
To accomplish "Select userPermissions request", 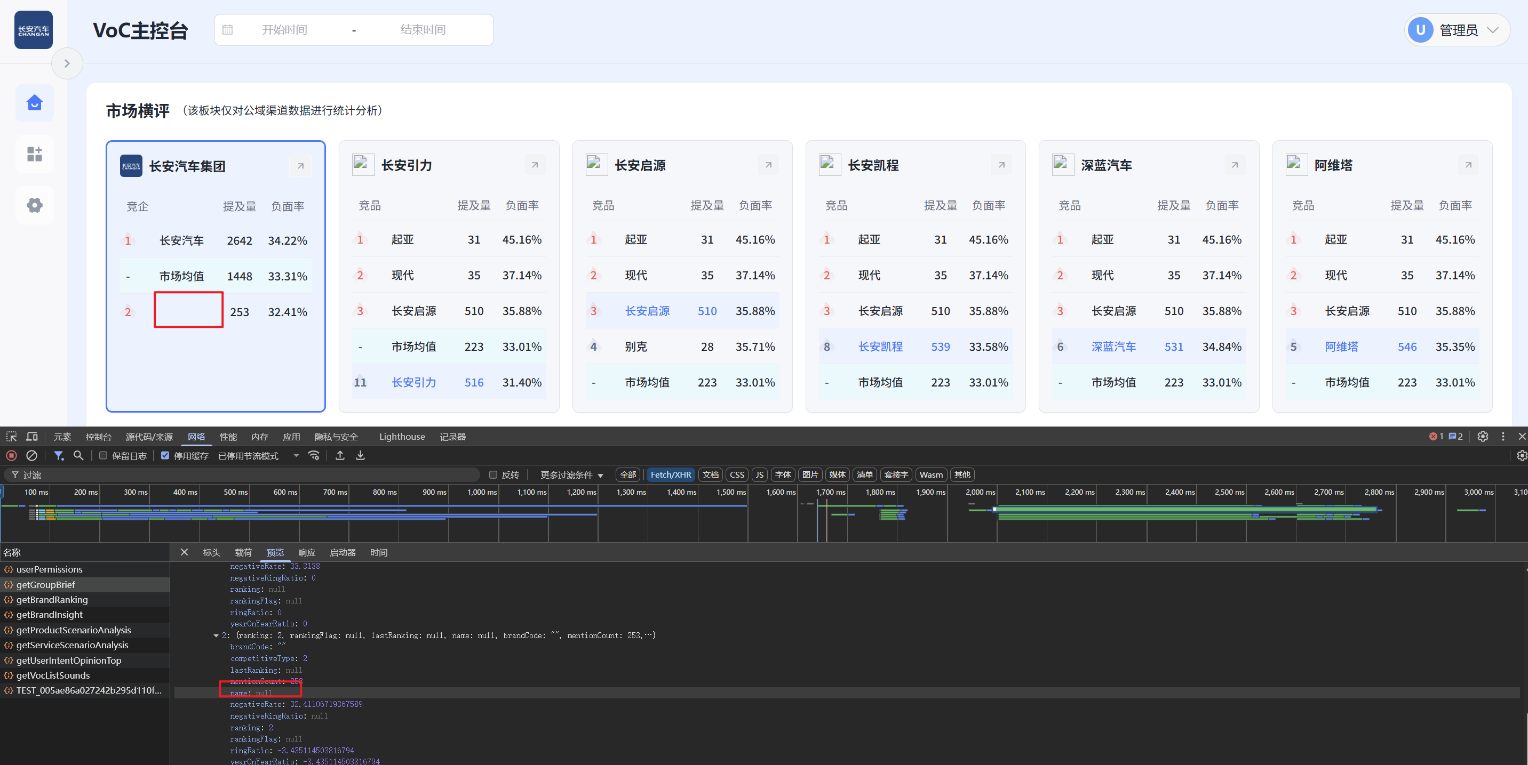I will pos(85,569).
